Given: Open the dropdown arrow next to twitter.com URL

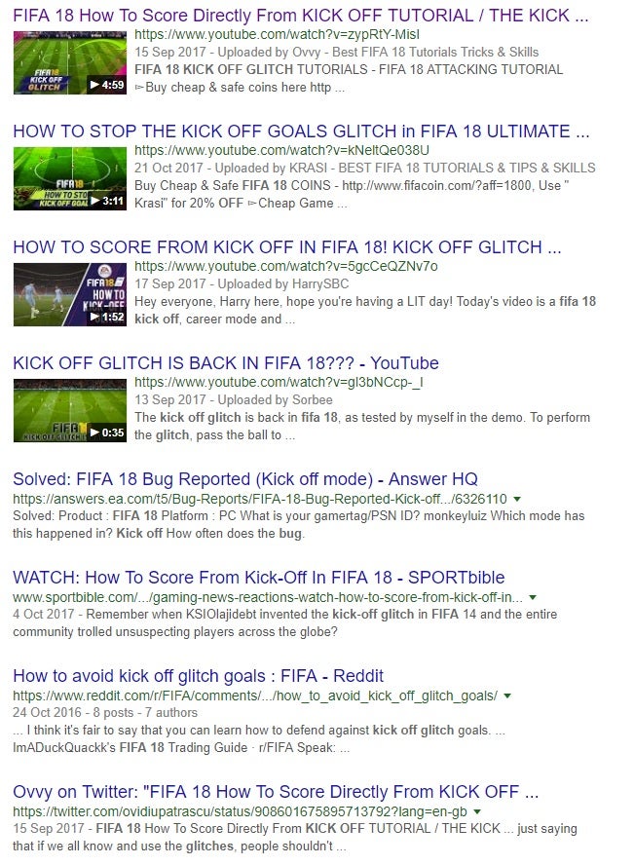Looking at the screenshot, I should [477, 811].
